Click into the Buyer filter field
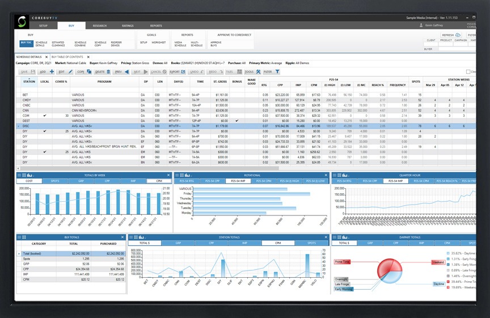Screen dimensions: 490x318 [457, 49]
